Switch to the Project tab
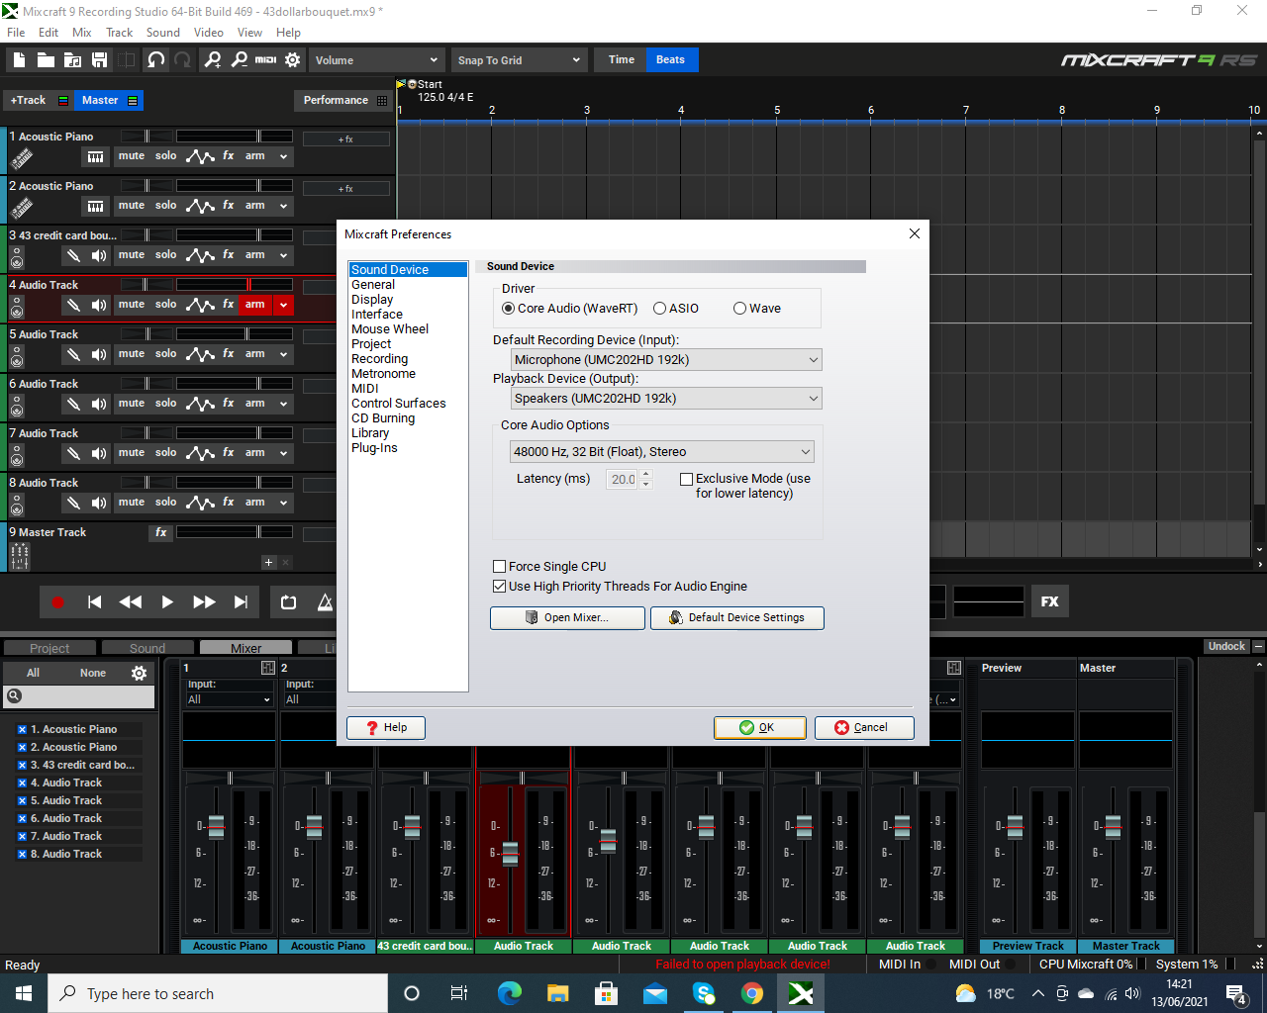 [49, 648]
